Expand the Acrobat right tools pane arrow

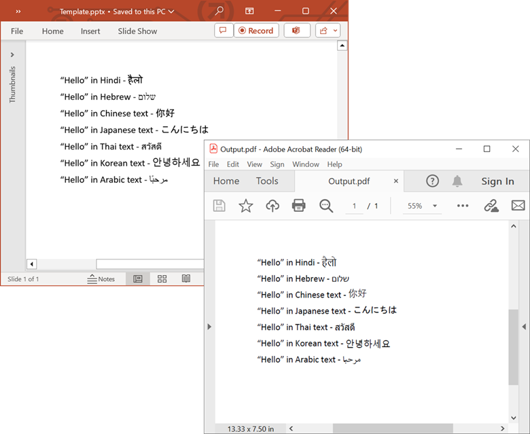click(525, 327)
